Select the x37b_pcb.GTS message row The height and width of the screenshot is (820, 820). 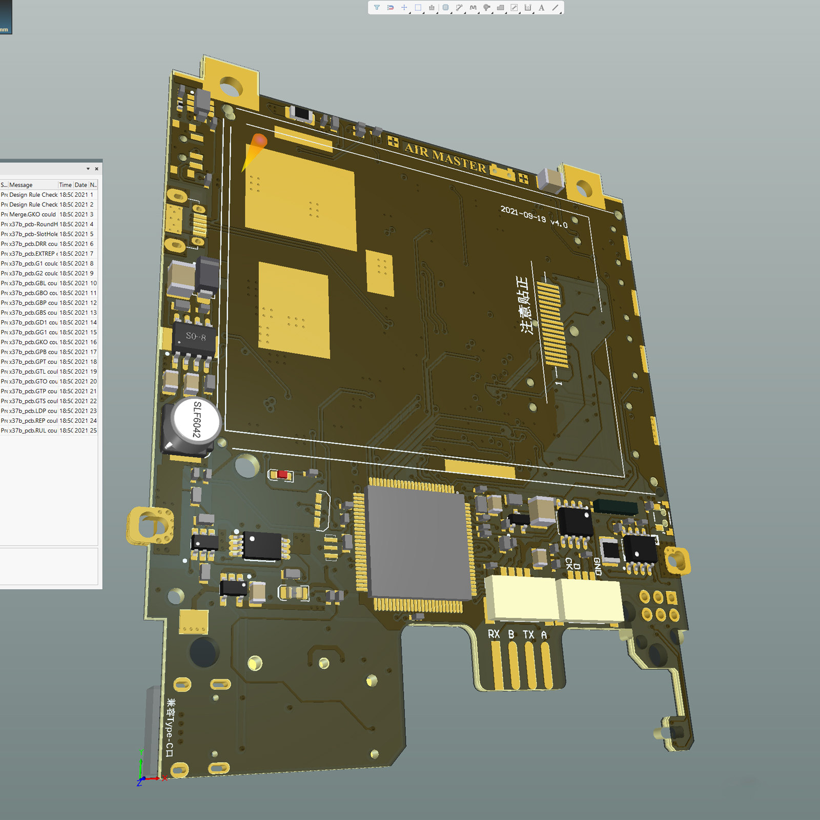[49, 401]
